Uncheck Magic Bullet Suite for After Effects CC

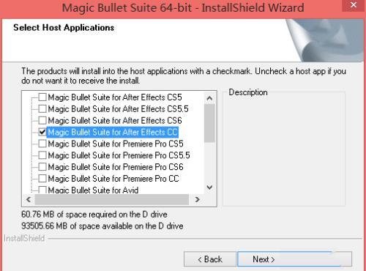[42, 132]
